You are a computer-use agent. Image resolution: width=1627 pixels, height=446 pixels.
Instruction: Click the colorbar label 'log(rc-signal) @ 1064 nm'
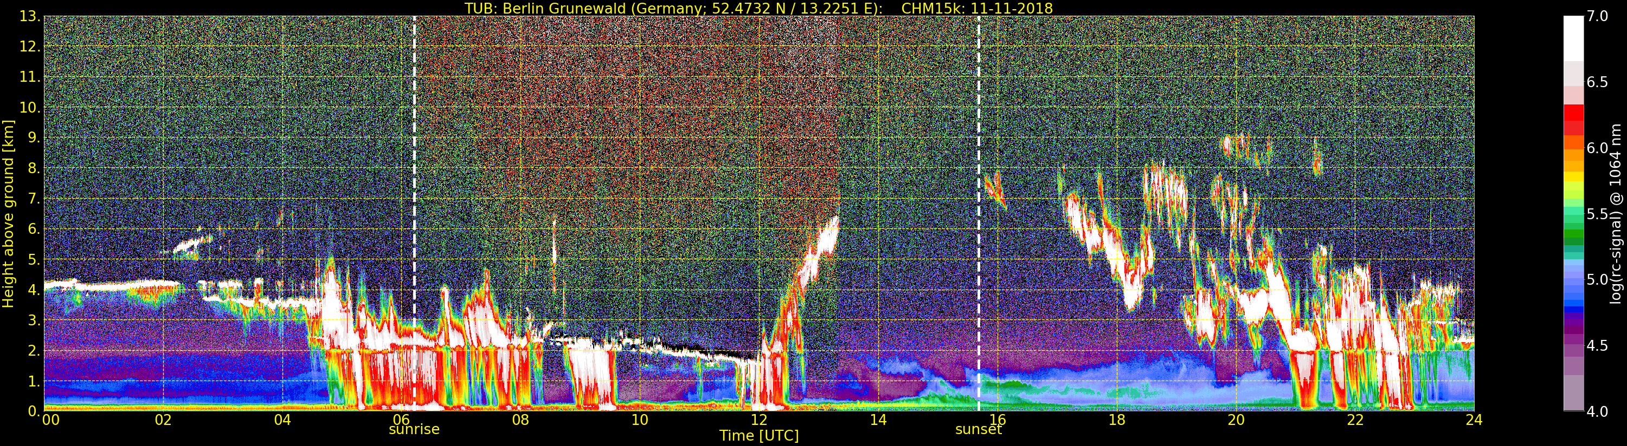coord(1616,213)
